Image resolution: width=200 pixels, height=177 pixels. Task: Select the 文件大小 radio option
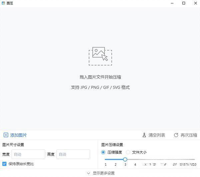pos(128,152)
